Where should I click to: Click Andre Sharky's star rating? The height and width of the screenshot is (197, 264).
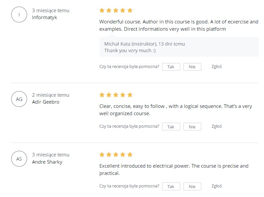click(116, 154)
